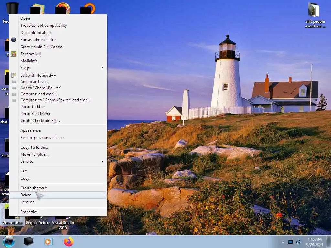Click the Appearance menu entry
The image size is (331, 248).
(58, 130)
